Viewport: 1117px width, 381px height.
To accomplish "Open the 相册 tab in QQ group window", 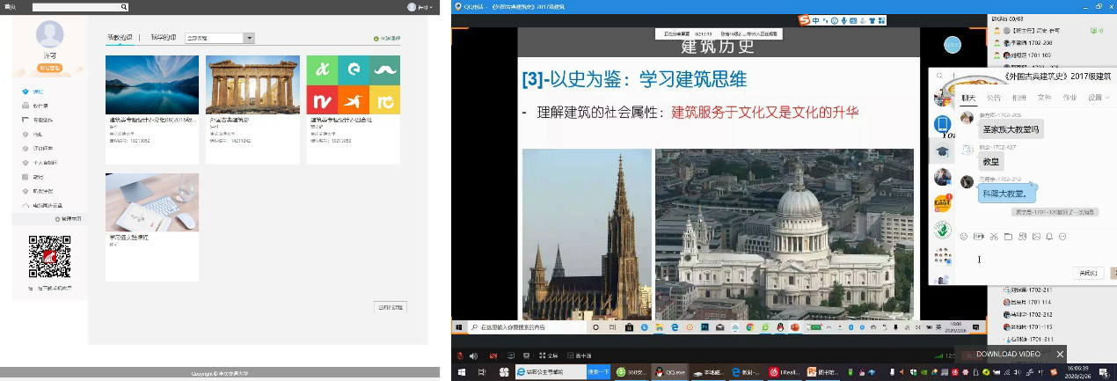I will point(1018,98).
